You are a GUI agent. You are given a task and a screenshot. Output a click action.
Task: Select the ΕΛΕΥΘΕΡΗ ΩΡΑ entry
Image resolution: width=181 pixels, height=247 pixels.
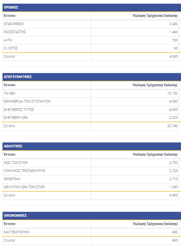(16, 118)
